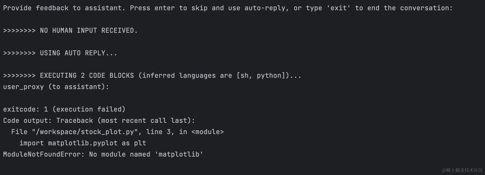The height and width of the screenshot is (175, 485).
Task: Click the '[sh, python]' languages text
Action: [x=261, y=76]
